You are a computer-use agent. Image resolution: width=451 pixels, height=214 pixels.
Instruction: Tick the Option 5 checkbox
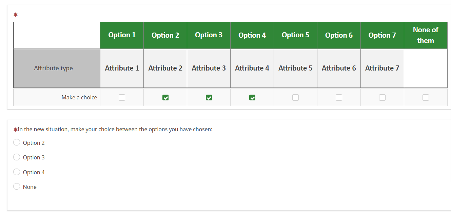[296, 98]
